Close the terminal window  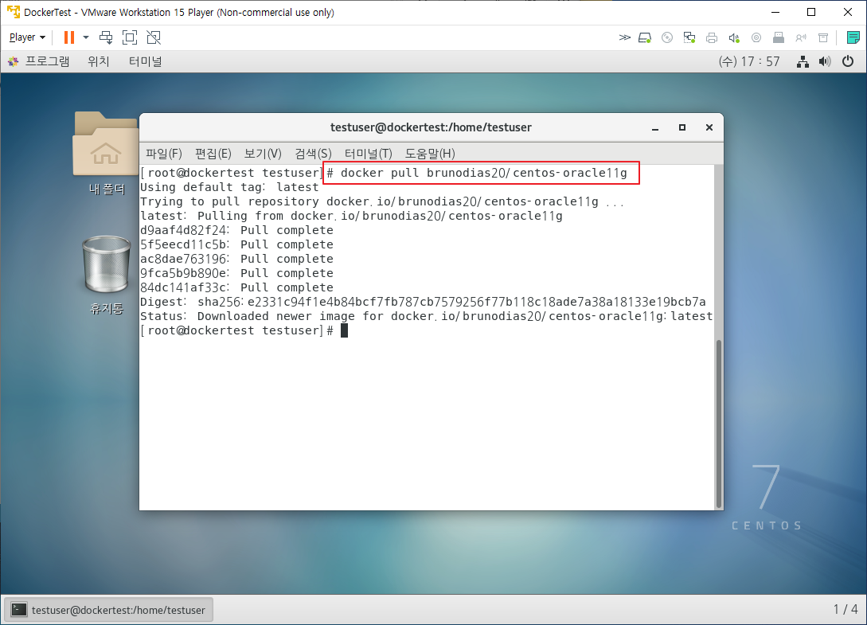click(709, 127)
